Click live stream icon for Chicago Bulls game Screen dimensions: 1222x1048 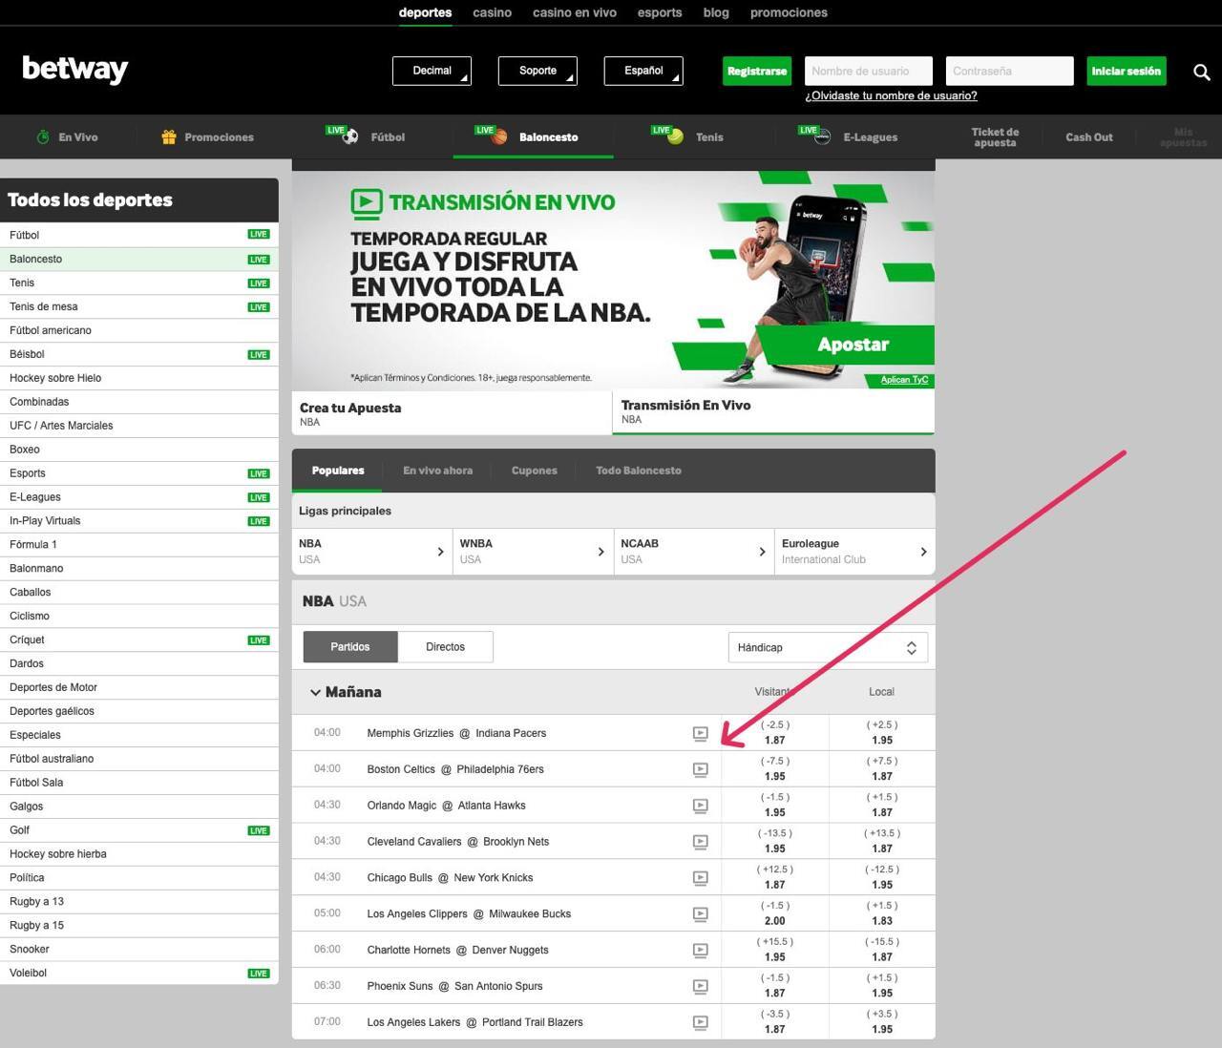click(x=700, y=878)
